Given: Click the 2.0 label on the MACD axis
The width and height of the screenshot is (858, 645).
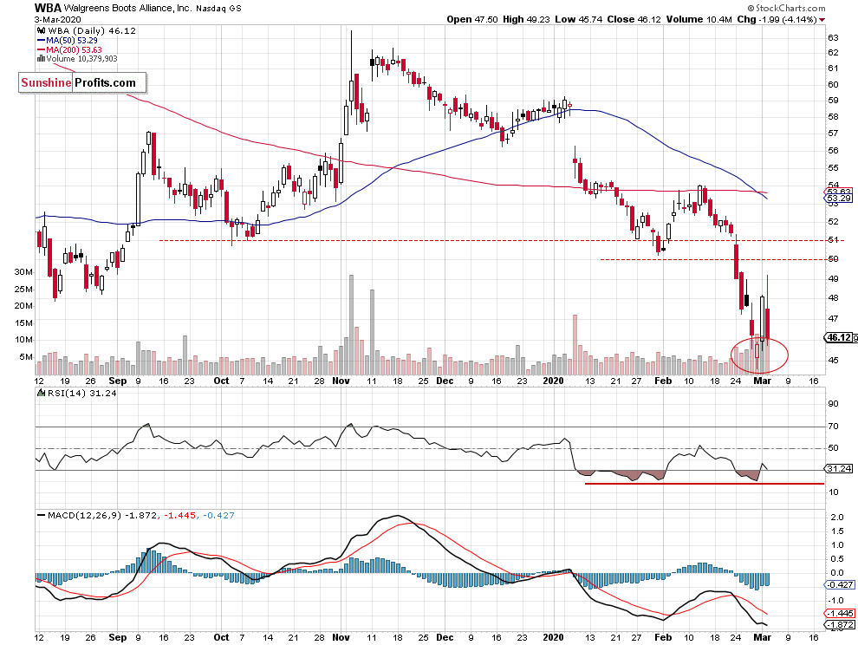Looking at the screenshot, I should tap(836, 518).
